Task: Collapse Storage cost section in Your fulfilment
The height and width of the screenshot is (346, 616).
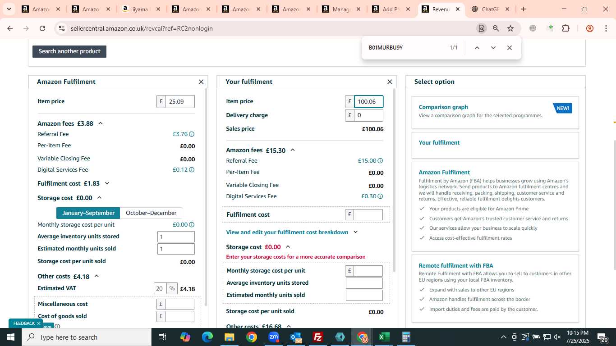Action: click(x=288, y=247)
